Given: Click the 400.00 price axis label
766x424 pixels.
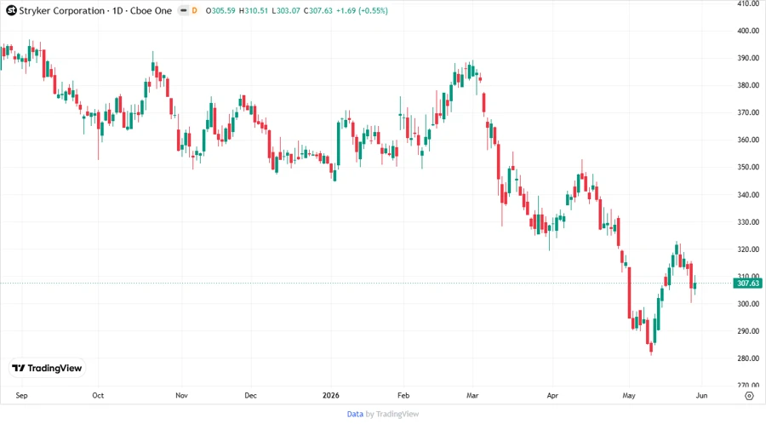Looking at the screenshot, I should [x=748, y=31].
